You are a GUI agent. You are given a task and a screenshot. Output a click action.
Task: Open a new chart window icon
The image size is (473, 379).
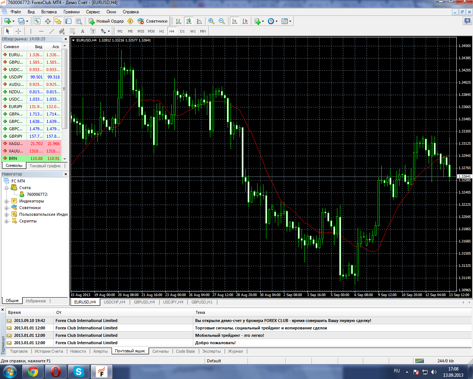pos(7,21)
